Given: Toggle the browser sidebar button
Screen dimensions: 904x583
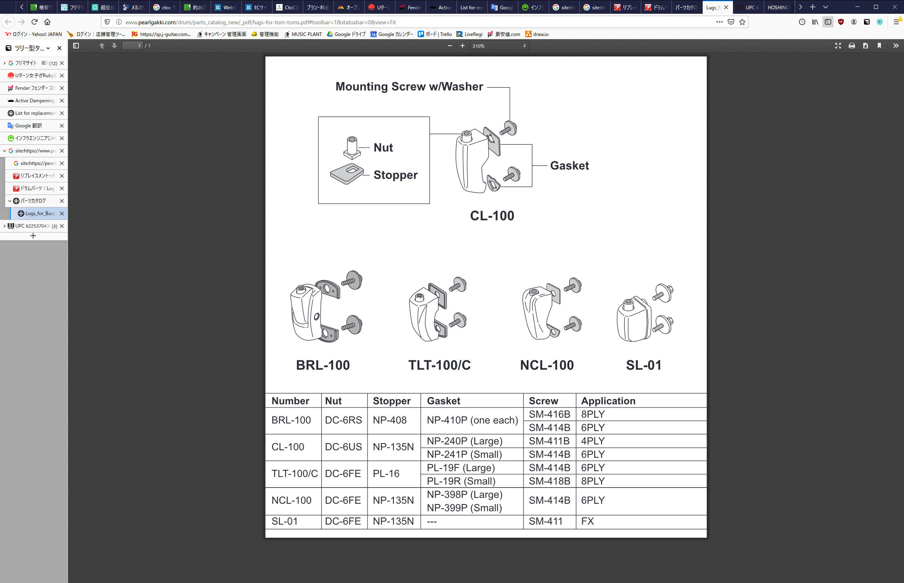Looking at the screenshot, I should pos(828,22).
